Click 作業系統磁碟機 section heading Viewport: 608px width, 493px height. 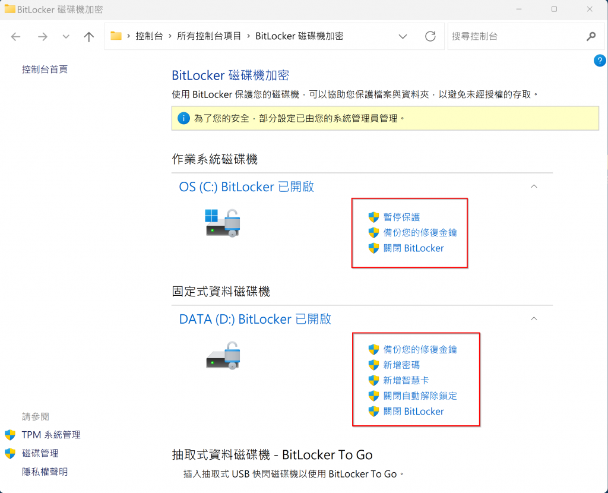click(215, 159)
